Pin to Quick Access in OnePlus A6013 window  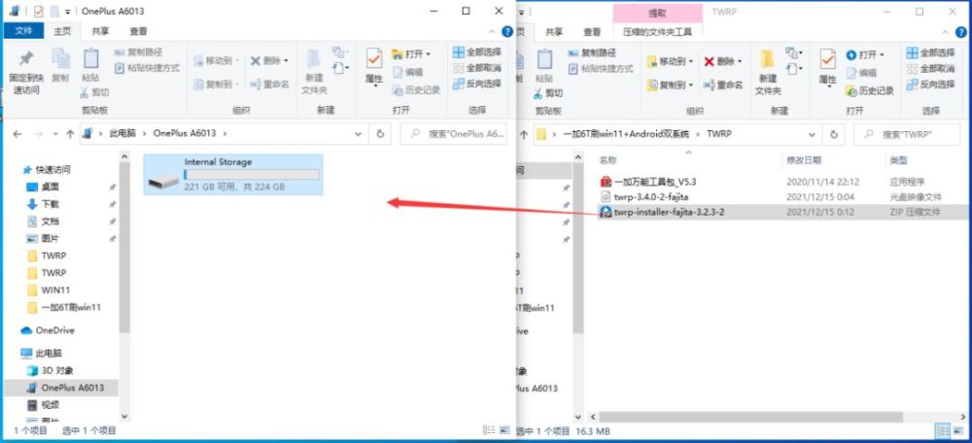click(x=25, y=72)
